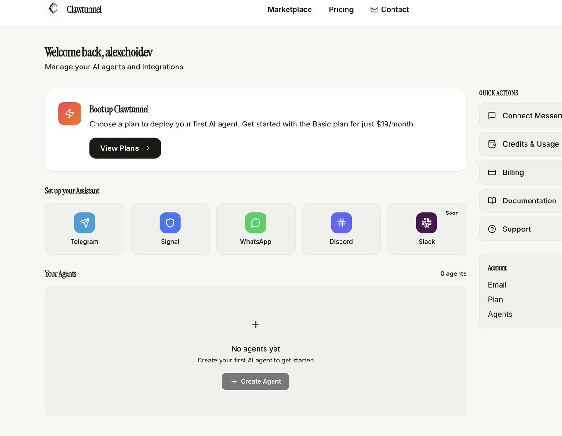Click the WhatsApp card label
The width and height of the screenshot is (562, 436).
coord(256,242)
